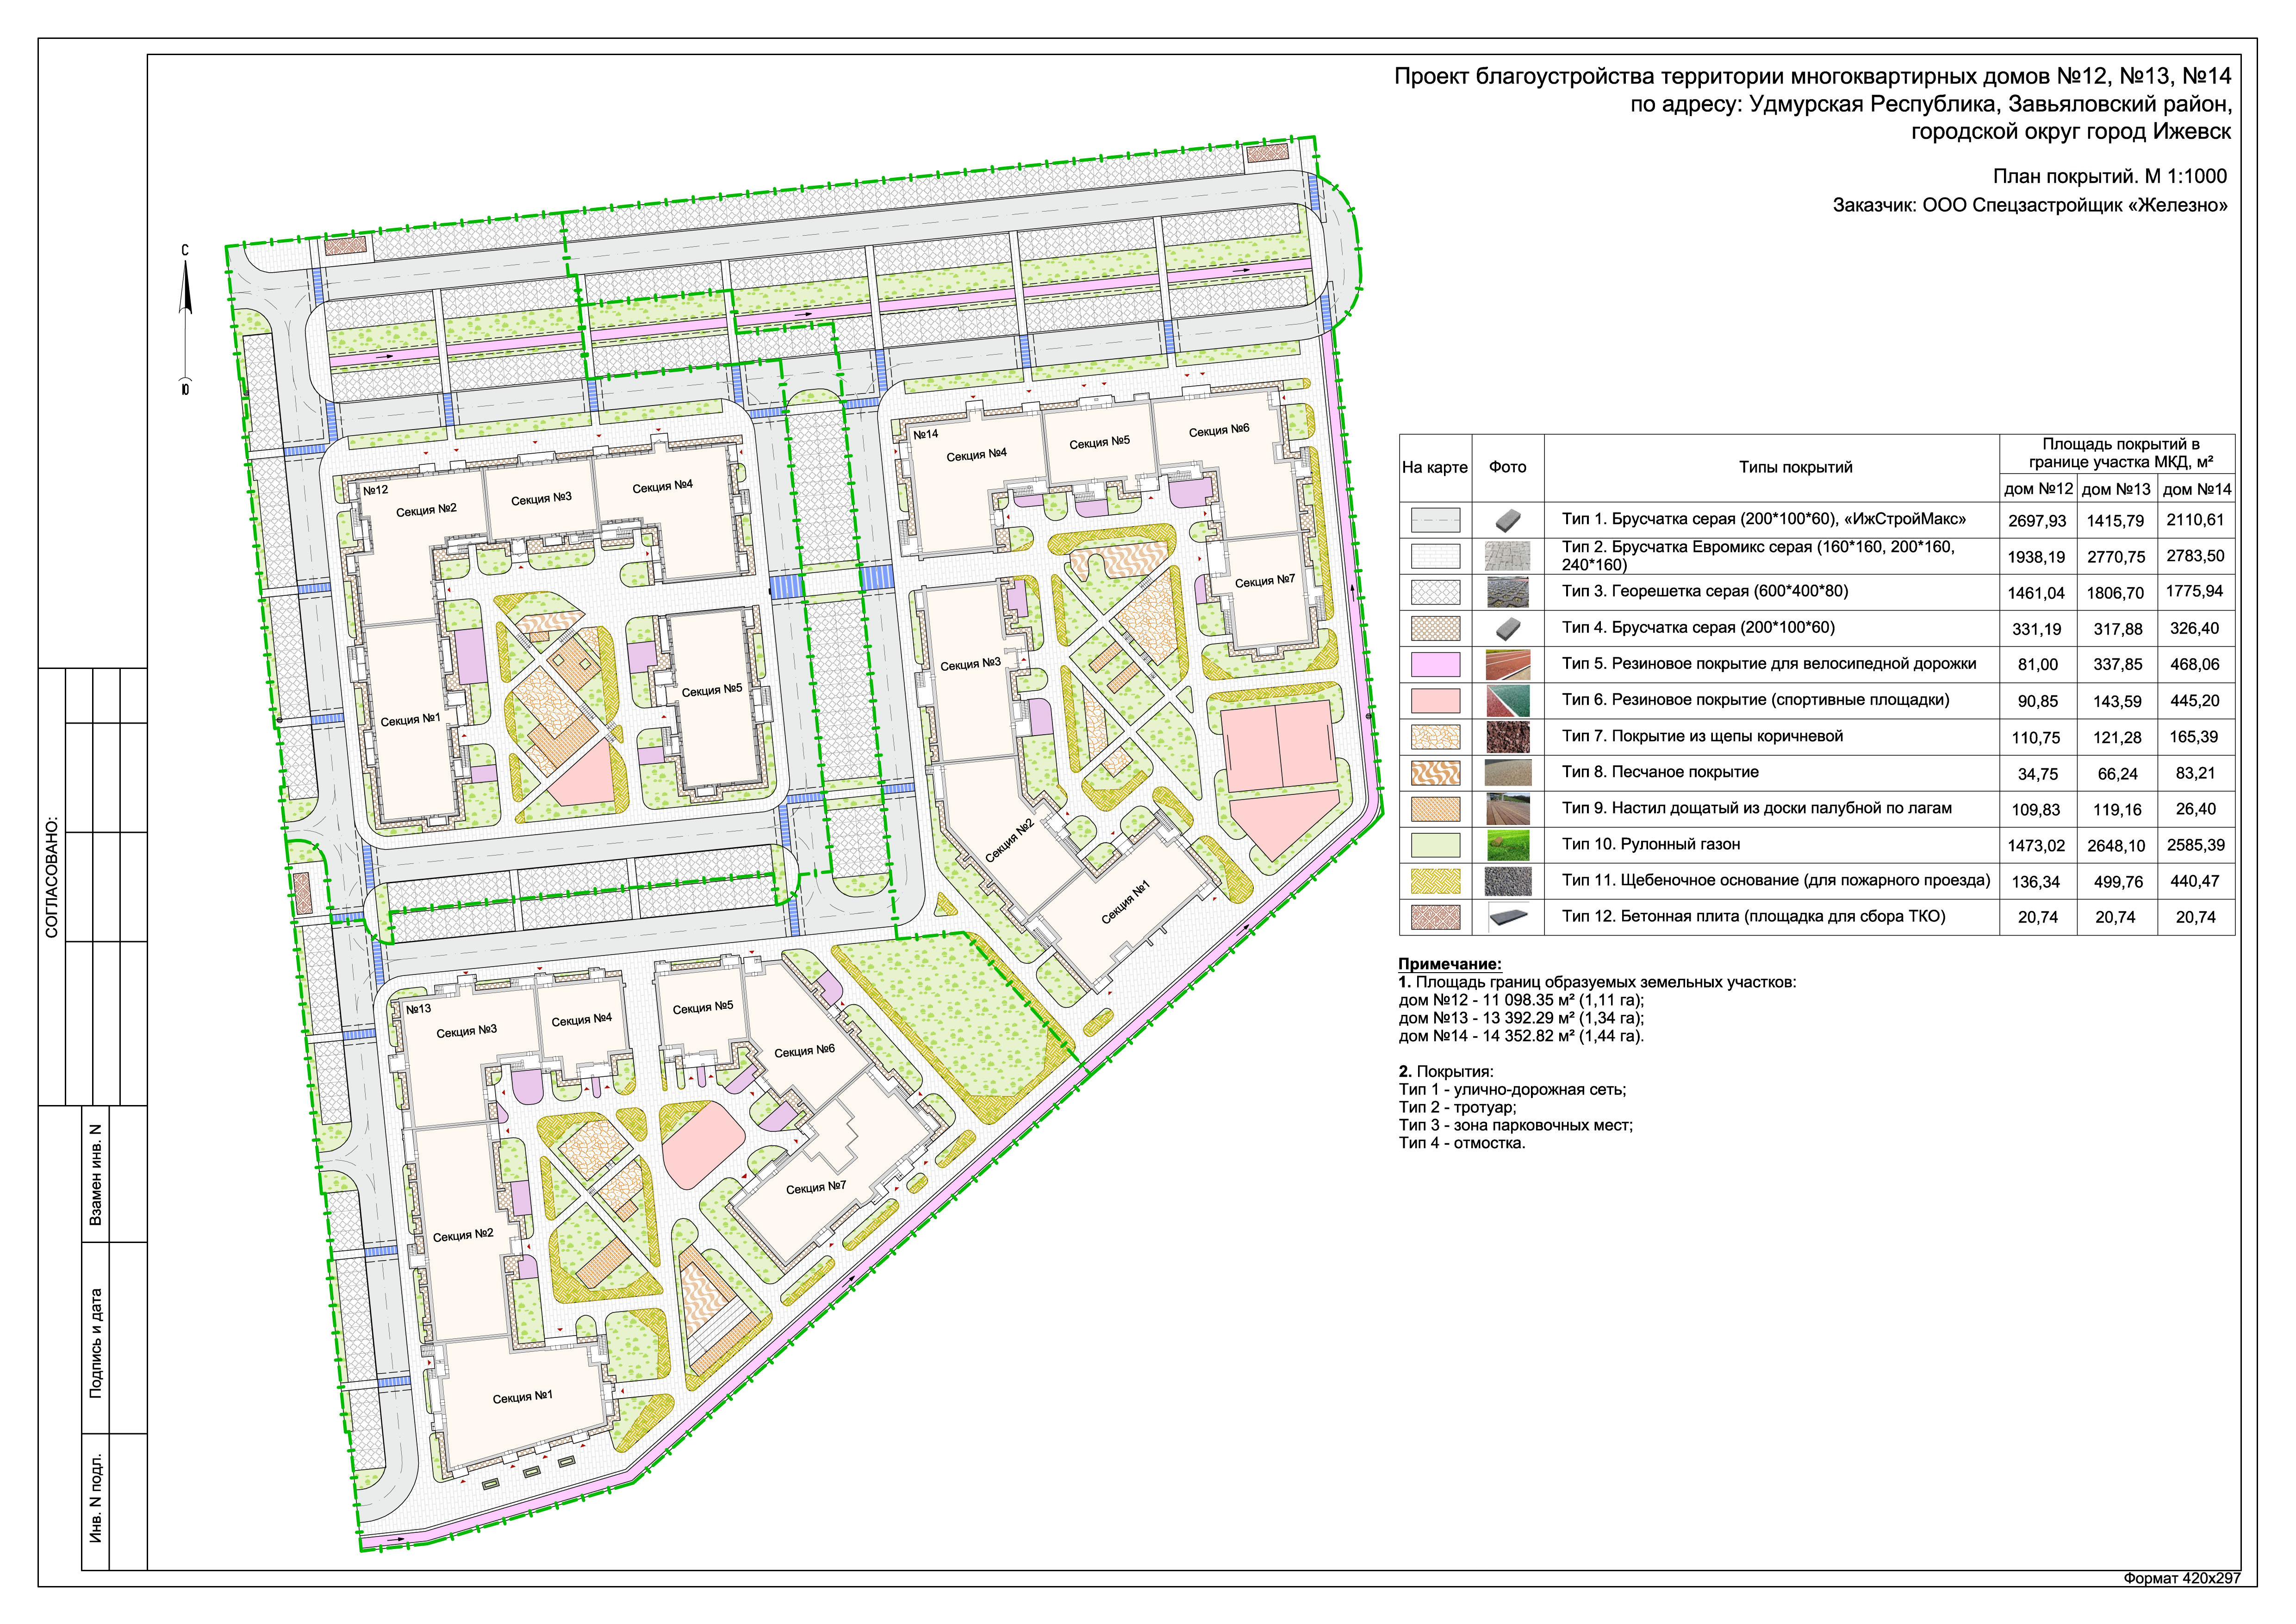The height and width of the screenshot is (1624, 2296).
Task: Click the north arrow compass symbol
Action: 185,320
